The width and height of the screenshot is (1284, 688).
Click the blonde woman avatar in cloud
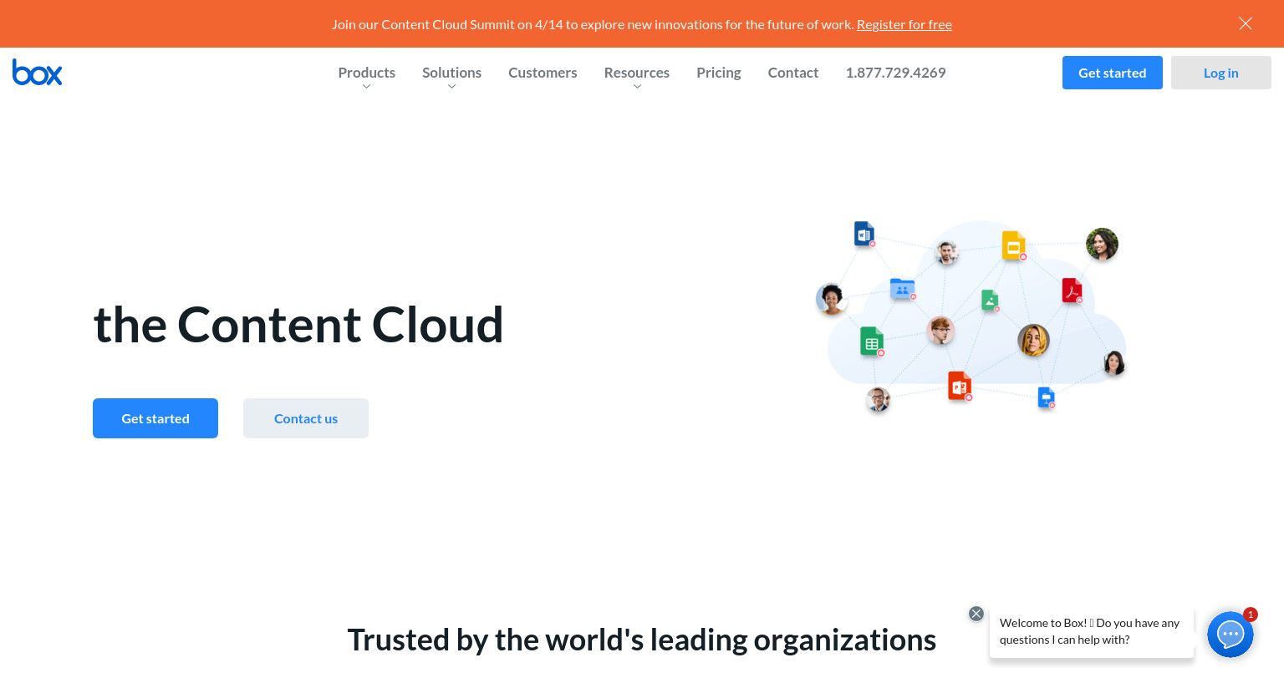click(x=1033, y=341)
